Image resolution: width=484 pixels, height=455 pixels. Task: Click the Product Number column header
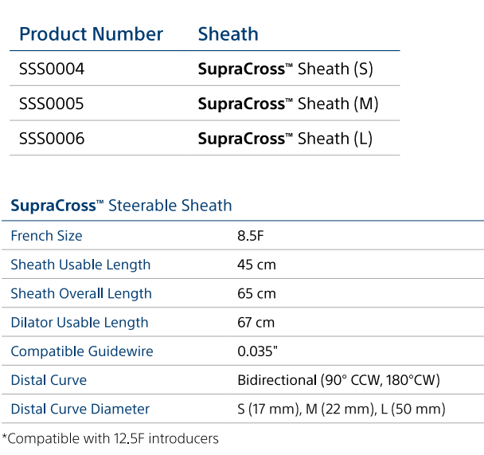point(91,34)
